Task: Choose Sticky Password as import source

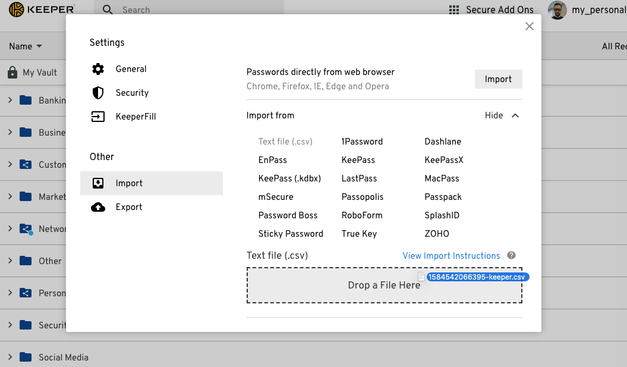Action: [x=291, y=234]
